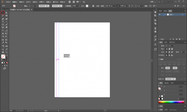Toggle constrain width and height link
The width and height of the screenshot is (187, 112).
point(118,6)
